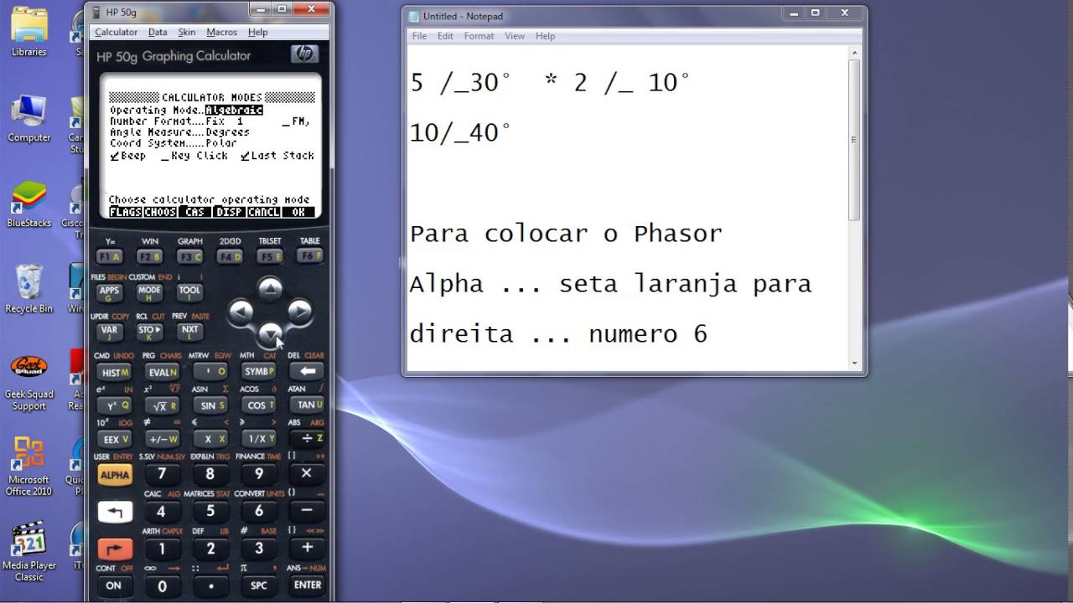Click the F6 F calculator key
The width and height of the screenshot is (1073, 603).
point(309,256)
